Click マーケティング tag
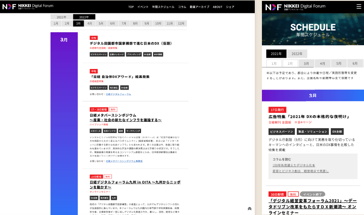 coord(133,131)
